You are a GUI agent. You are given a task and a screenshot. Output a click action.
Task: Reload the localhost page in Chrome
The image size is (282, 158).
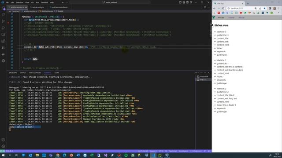223,8
